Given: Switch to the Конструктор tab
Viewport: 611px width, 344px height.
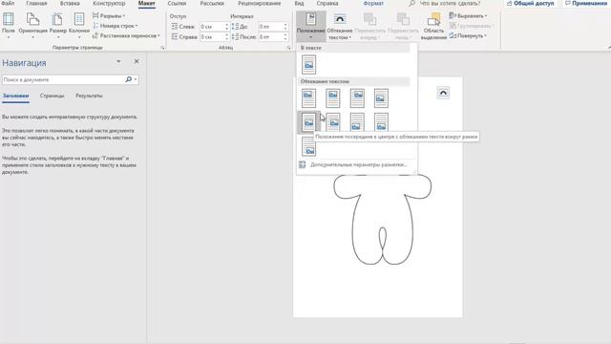Looking at the screenshot, I should click(109, 3).
